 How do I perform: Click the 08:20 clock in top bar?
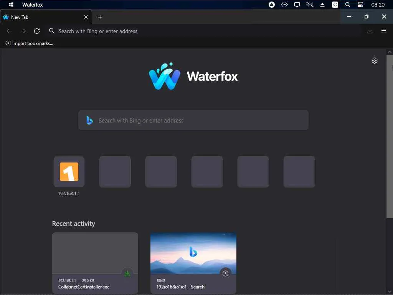(x=378, y=5)
